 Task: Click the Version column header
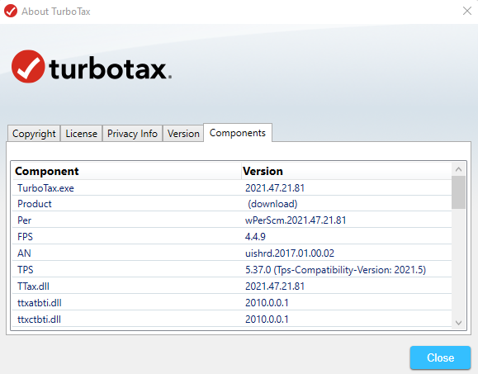point(347,171)
